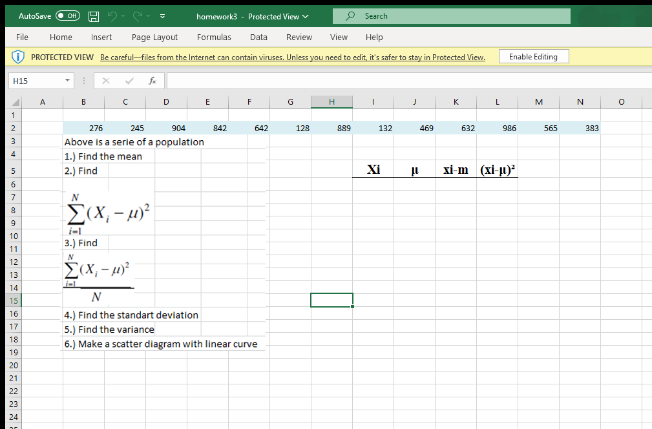Click the Enable Editing button
Image resolution: width=652 pixels, height=429 pixels.
point(533,56)
